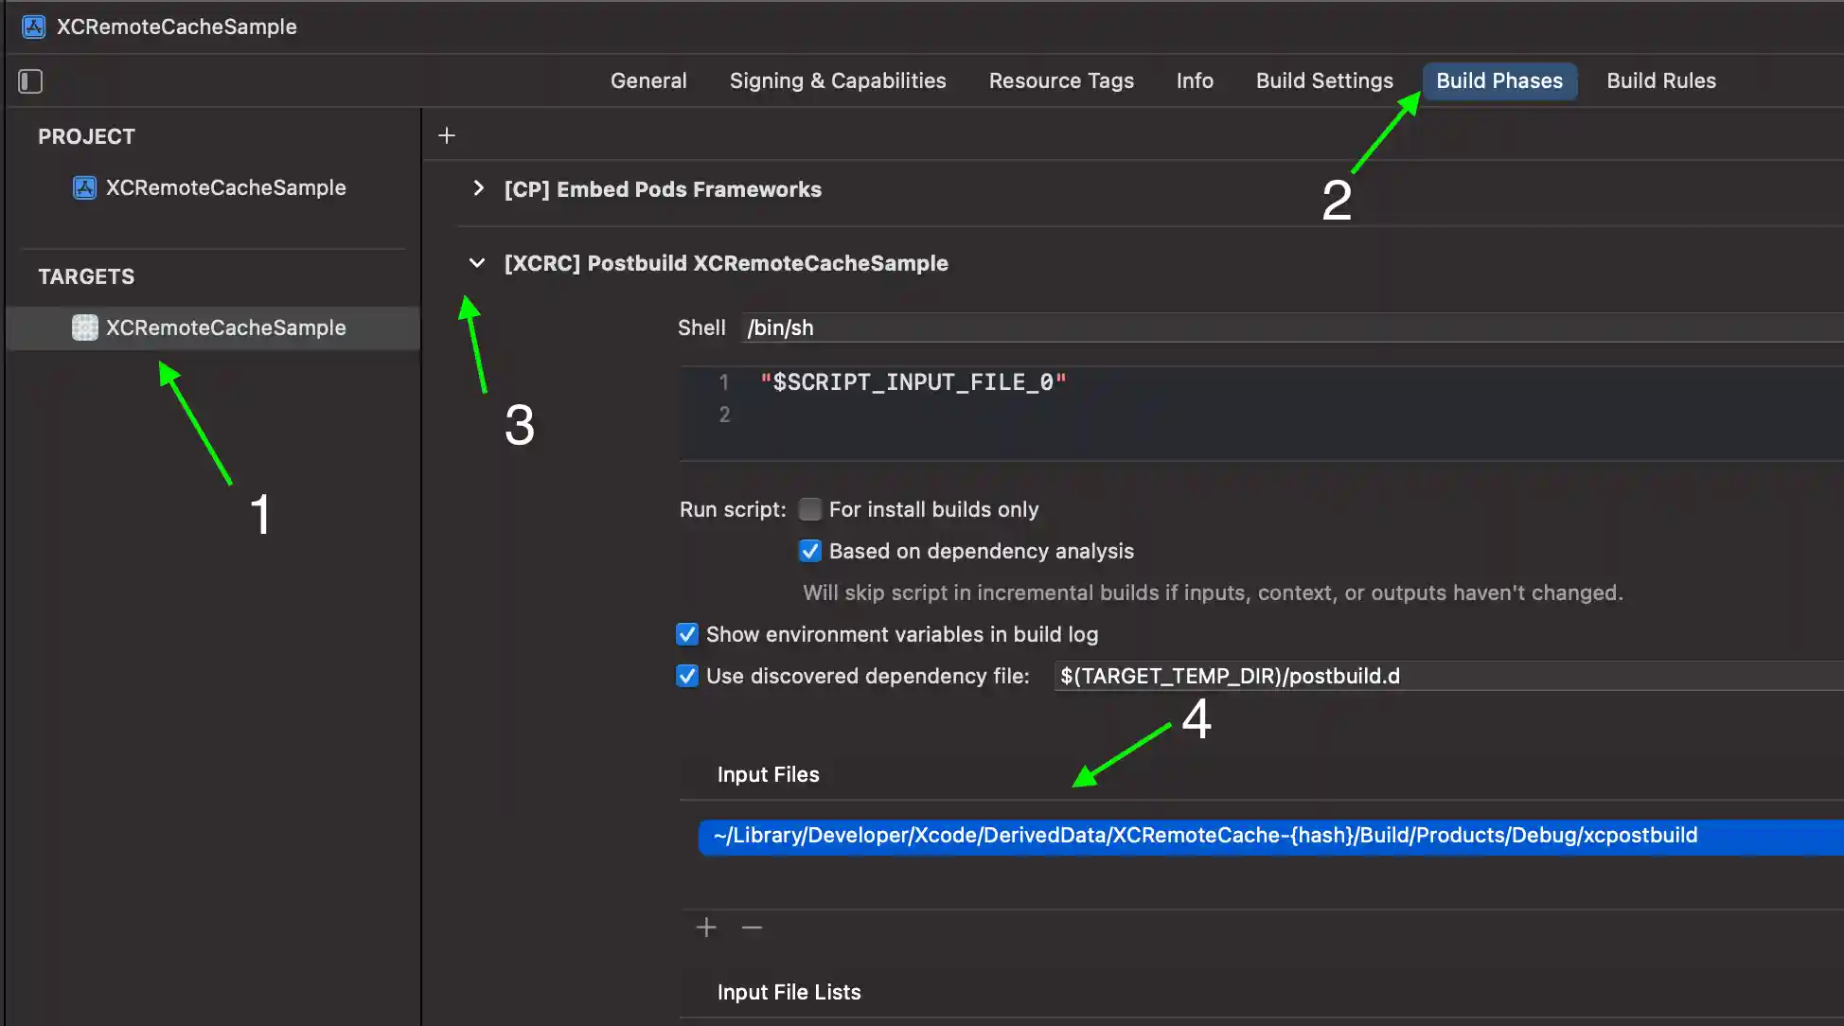
Task: Select the Build Rules tab
Action: click(1661, 80)
